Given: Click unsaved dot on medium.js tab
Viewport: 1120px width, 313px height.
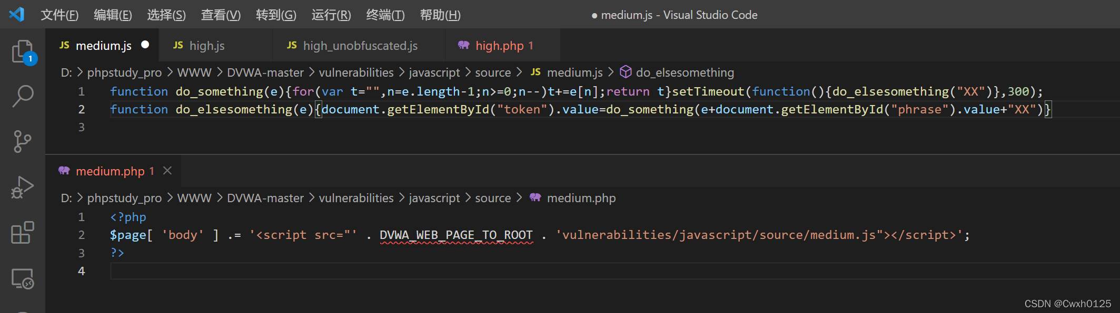Looking at the screenshot, I should point(145,45).
